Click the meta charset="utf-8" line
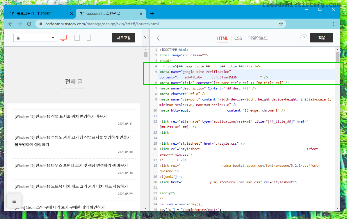 click(x=183, y=94)
